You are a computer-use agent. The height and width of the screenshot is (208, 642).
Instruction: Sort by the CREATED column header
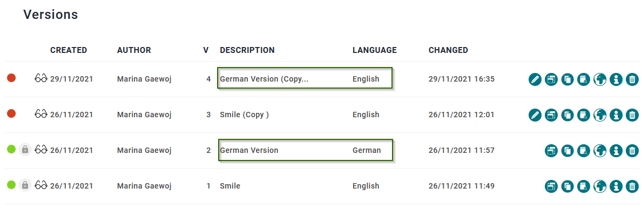[x=69, y=50]
